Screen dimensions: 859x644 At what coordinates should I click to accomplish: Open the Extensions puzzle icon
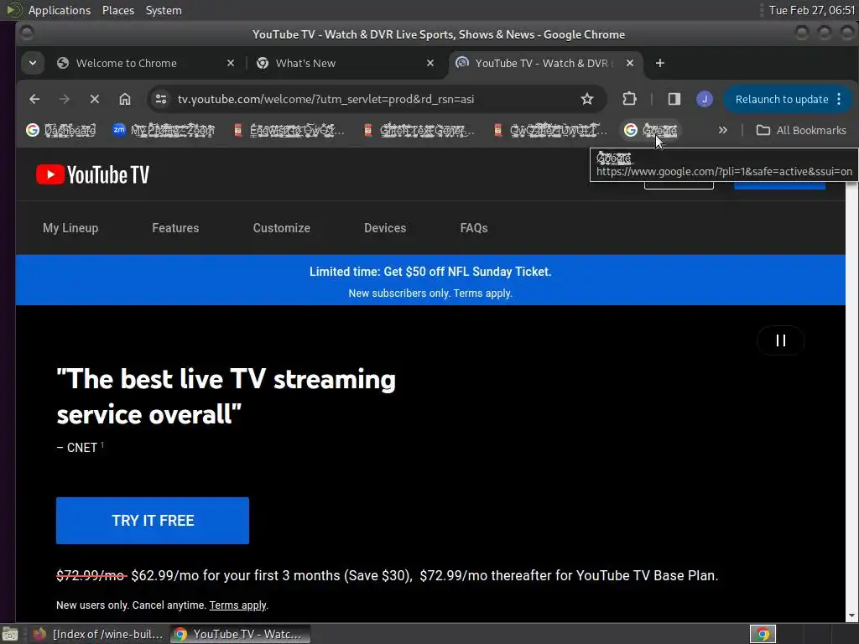tap(629, 99)
